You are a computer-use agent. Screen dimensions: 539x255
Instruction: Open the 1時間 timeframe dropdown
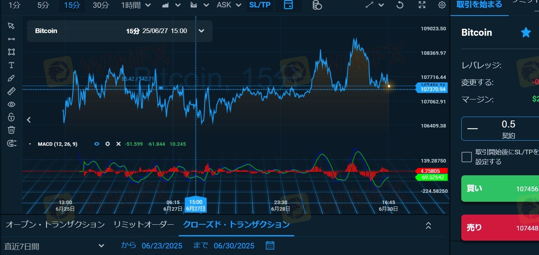tap(136, 5)
